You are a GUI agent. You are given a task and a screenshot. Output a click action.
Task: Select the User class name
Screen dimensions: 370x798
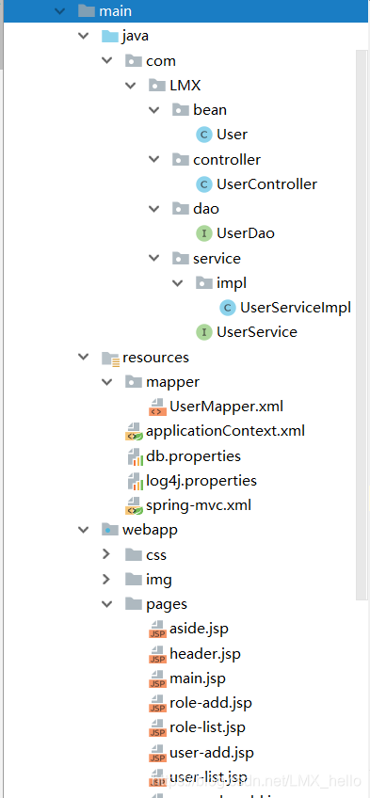pos(233,135)
